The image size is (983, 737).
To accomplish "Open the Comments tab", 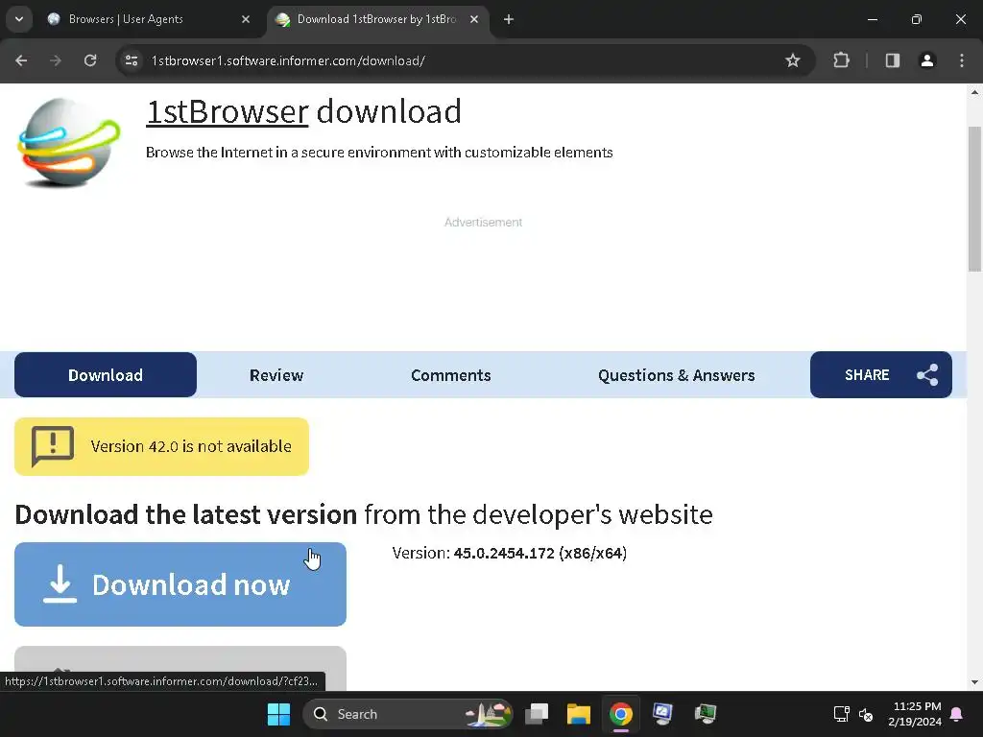I will coord(451,375).
